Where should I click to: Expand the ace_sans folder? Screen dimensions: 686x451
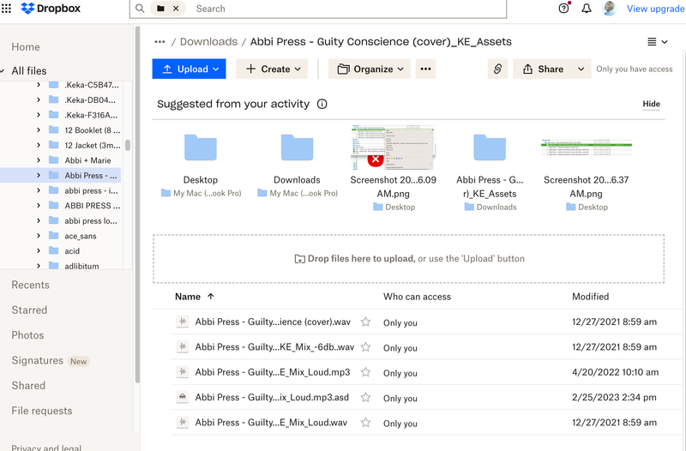(x=39, y=236)
